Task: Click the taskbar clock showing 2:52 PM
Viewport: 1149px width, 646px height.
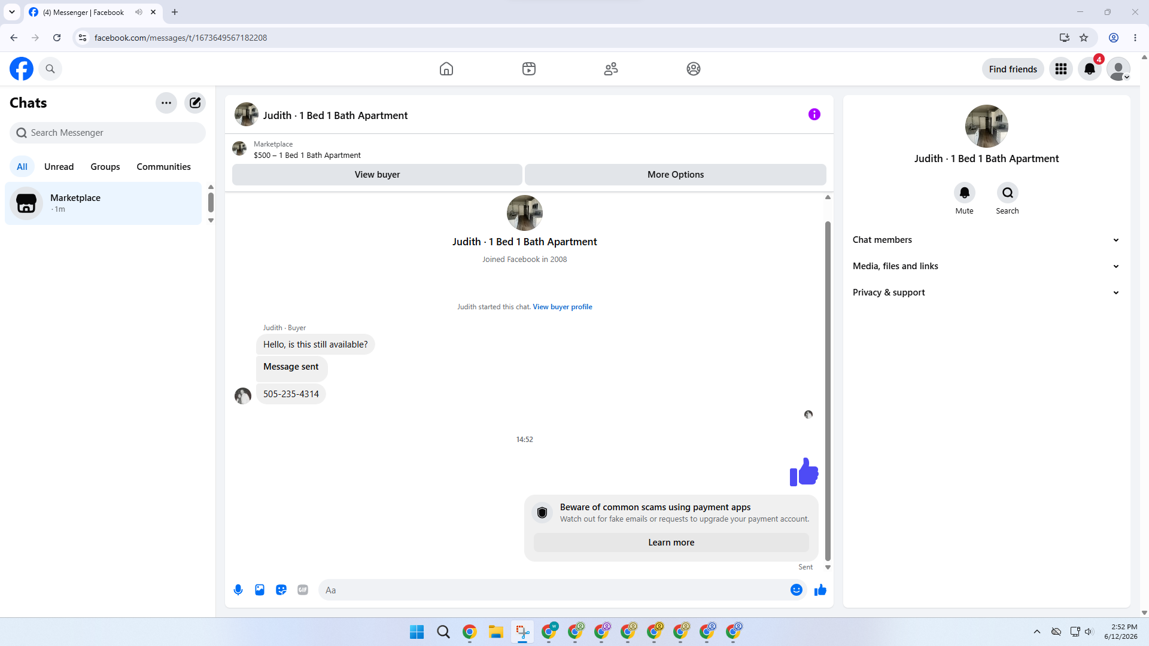Action: (x=1120, y=632)
